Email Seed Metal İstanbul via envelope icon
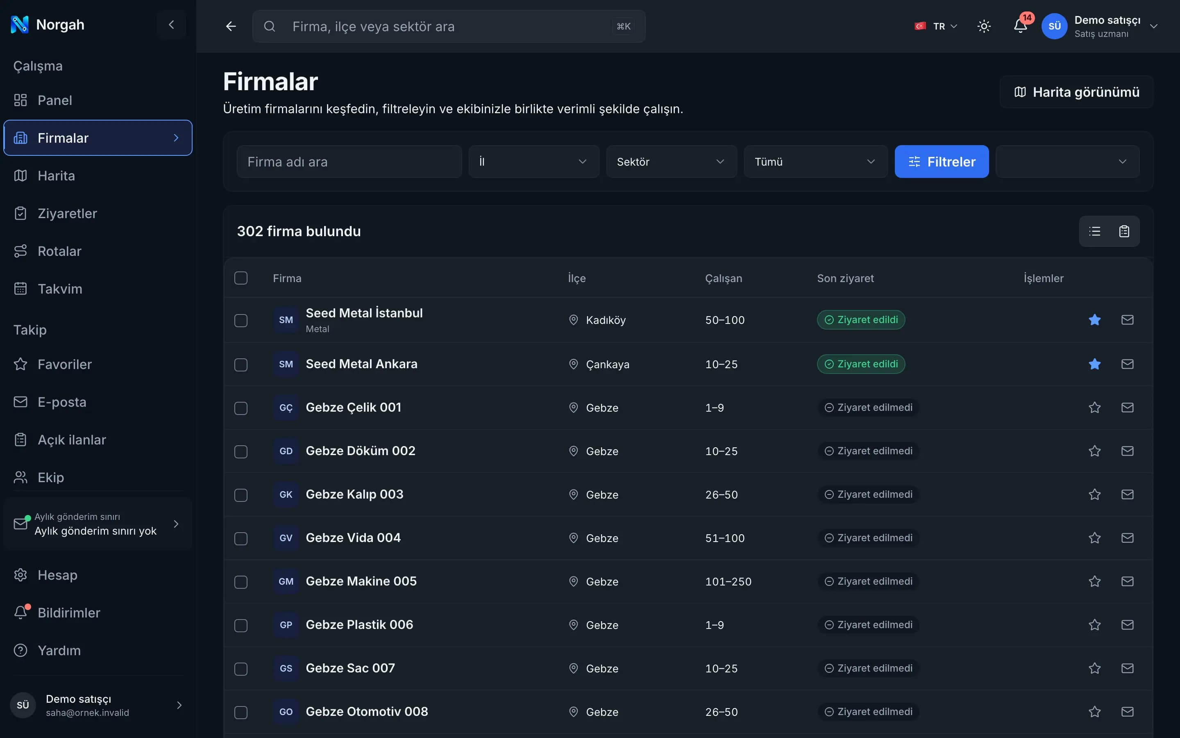 (1127, 320)
